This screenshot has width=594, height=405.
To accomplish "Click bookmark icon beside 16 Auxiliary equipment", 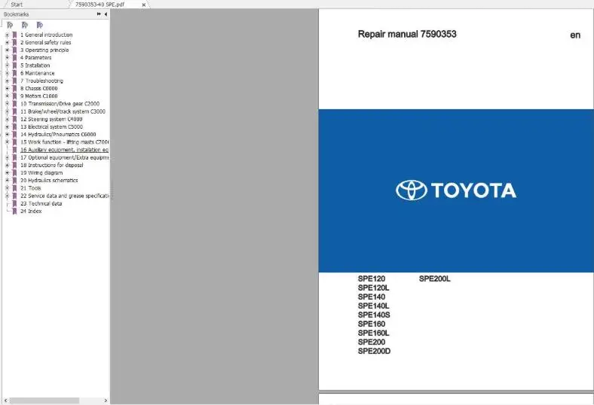I will (x=15, y=150).
